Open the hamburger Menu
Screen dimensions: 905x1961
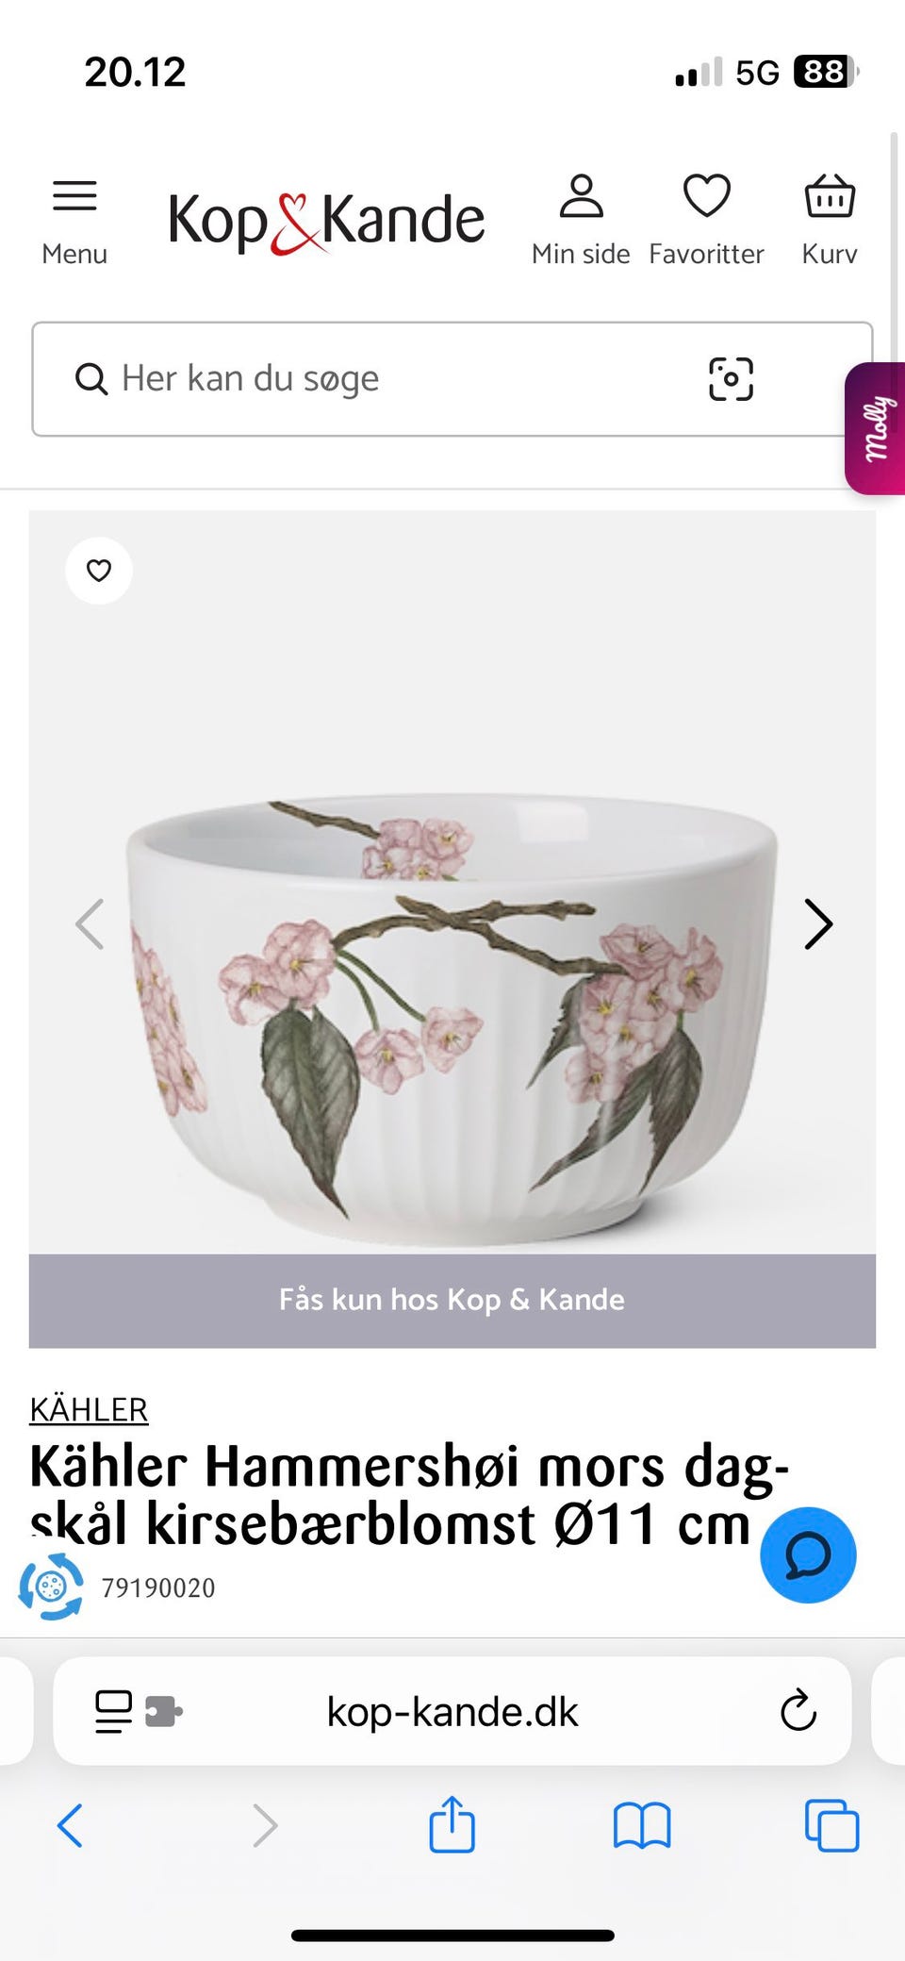(x=74, y=222)
